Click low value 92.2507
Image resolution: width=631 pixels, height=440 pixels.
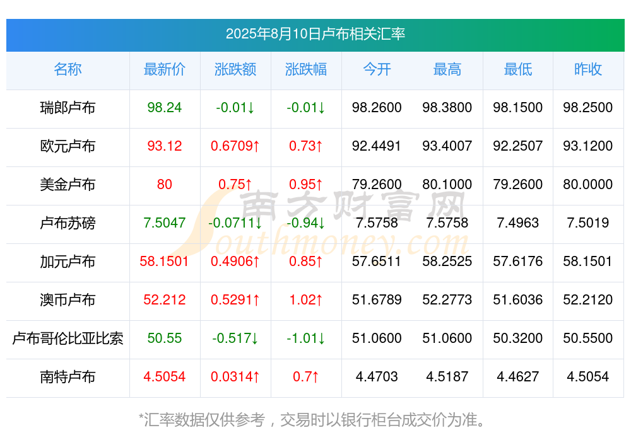coord(518,146)
